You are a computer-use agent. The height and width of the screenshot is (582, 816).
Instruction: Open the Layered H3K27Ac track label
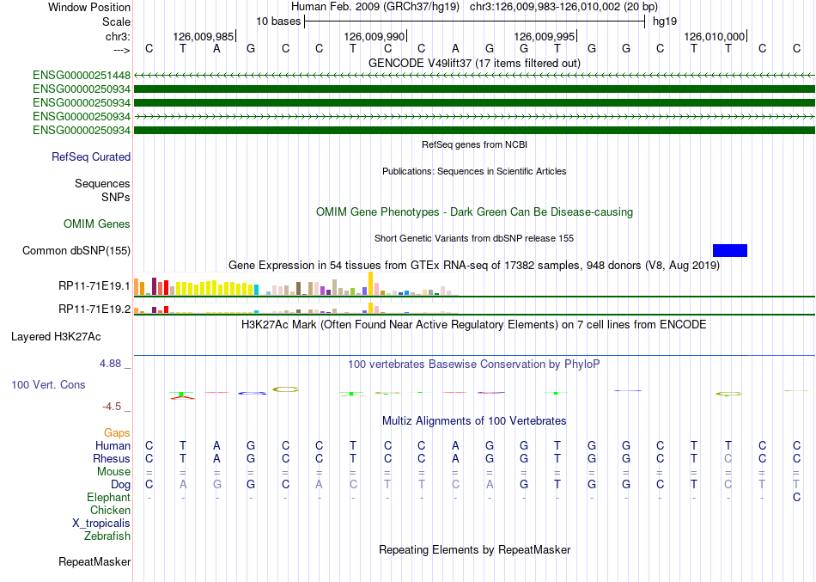pyautogui.click(x=56, y=337)
